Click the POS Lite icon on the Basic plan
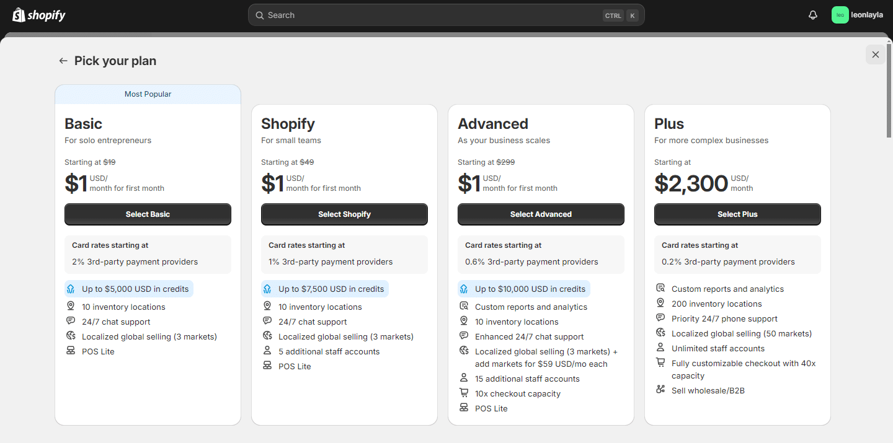The image size is (893, 443). [x=70, y=351]
